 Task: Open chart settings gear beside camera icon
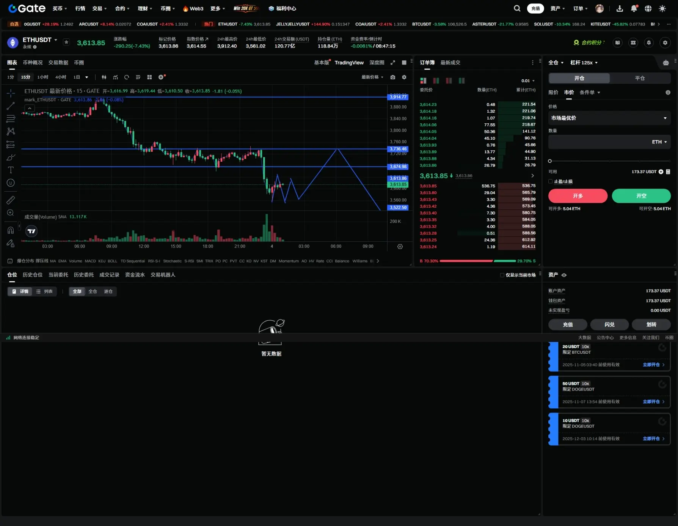(404, 77)
